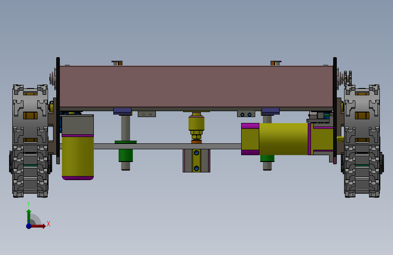Image resolution: width=393 pixels, height=255 pixels.
Task: Select the large brown top plate
Action: tap(196, 87)
